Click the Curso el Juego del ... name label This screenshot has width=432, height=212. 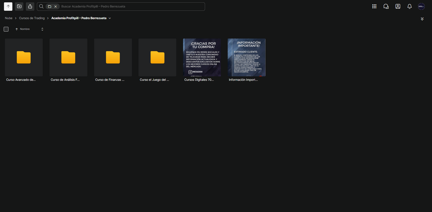click(x=154, y=80)
